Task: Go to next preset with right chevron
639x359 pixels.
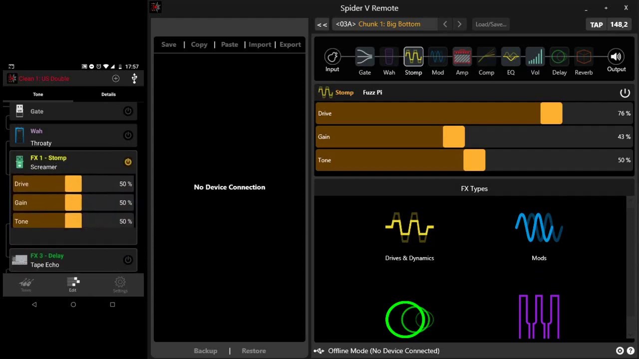Action: (459, 24)
